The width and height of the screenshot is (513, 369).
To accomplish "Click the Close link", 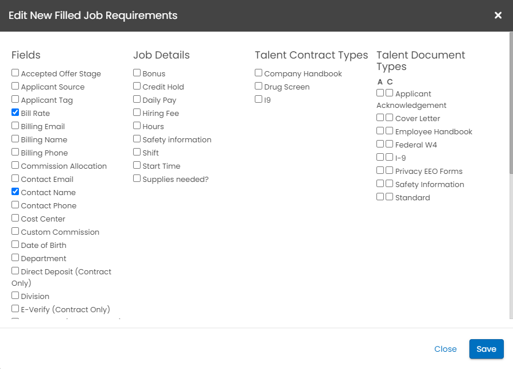I will pyautogui.click(x=445, y=349).
